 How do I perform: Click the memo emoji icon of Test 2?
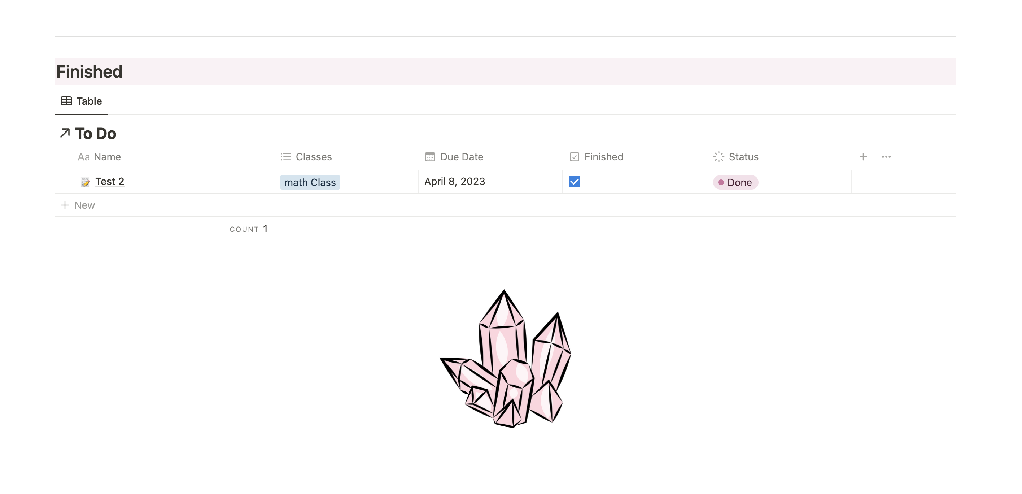[x=85, y=182]
